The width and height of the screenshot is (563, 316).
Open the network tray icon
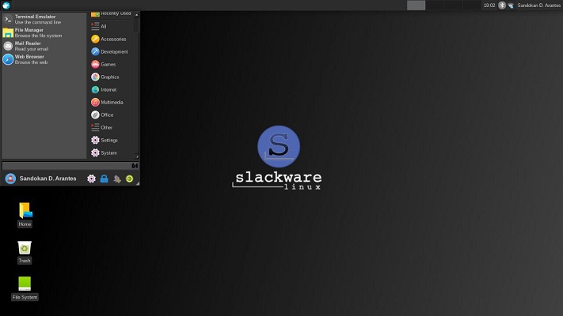tap(511, 6)
